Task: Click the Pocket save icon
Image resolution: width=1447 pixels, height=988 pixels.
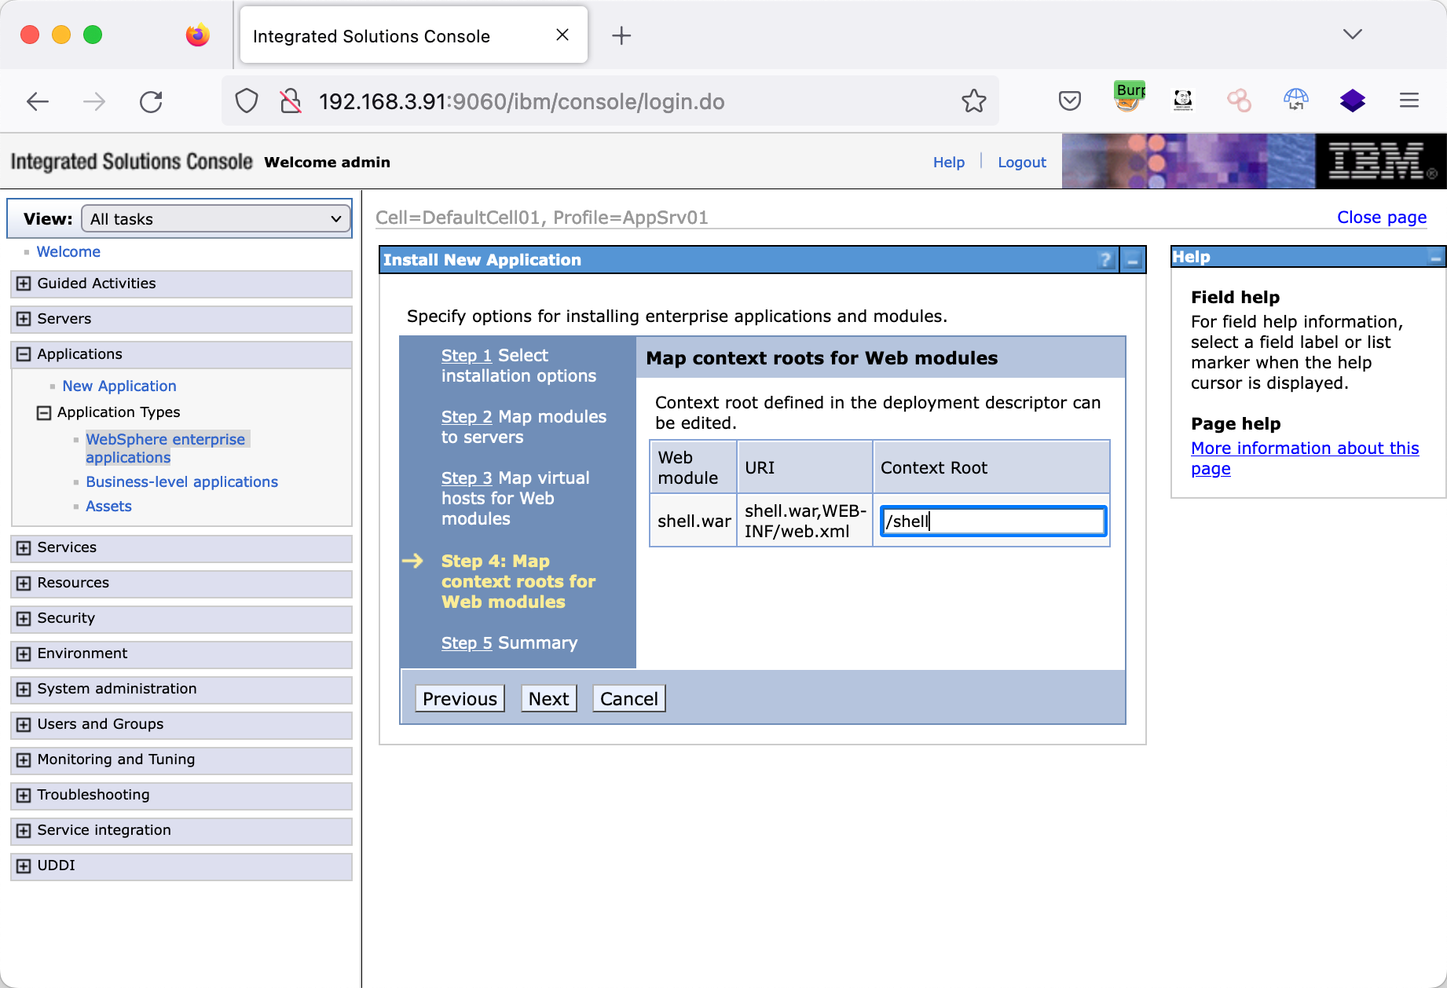Action: coord(1069,101)
